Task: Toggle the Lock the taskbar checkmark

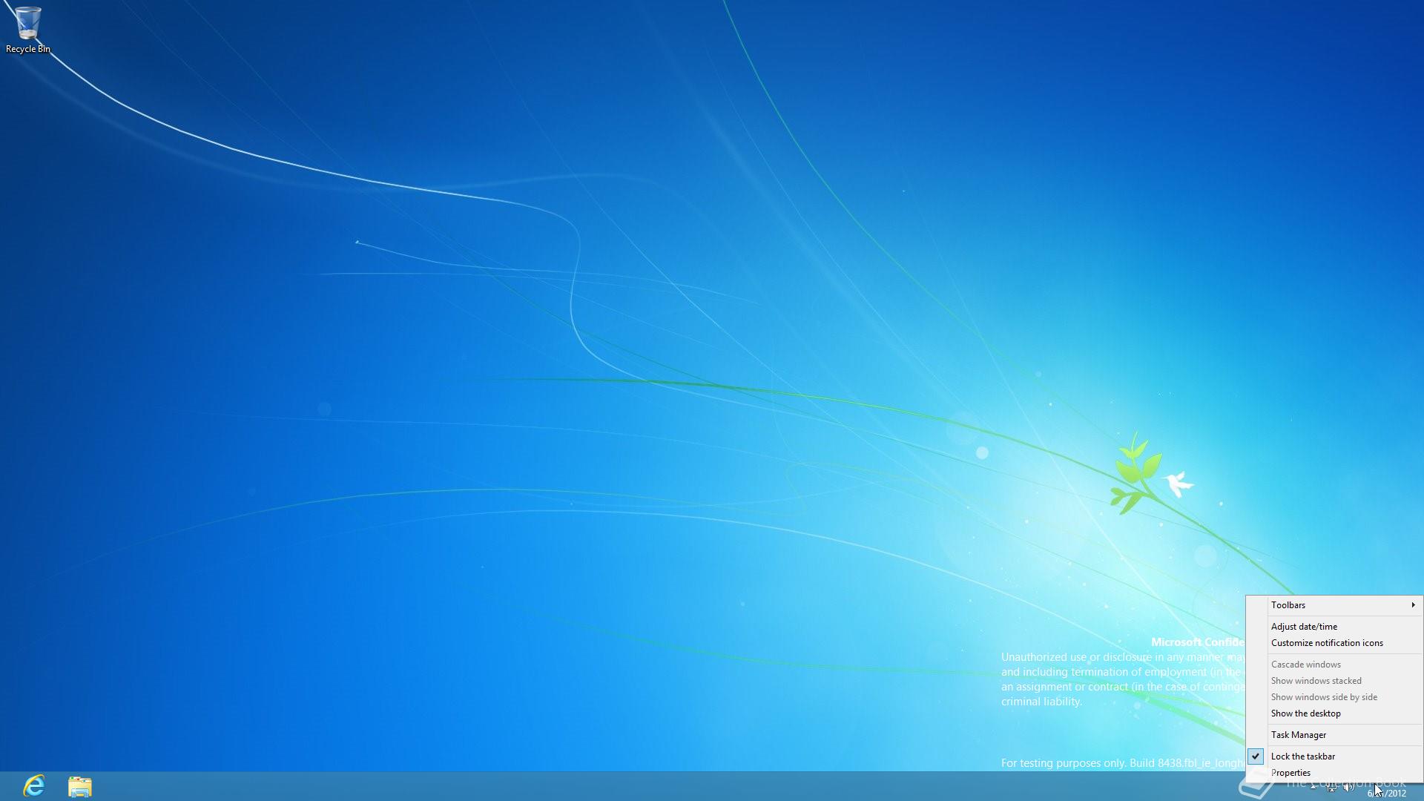Action: 1256,756
